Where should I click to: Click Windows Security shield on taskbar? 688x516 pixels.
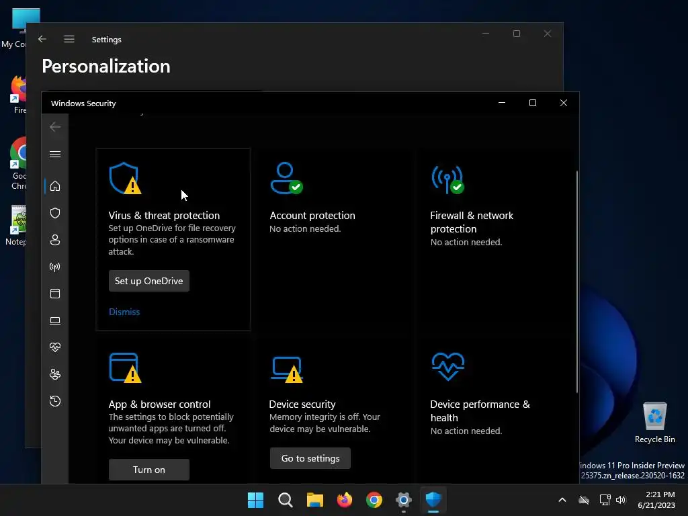(x=433, y=500)
